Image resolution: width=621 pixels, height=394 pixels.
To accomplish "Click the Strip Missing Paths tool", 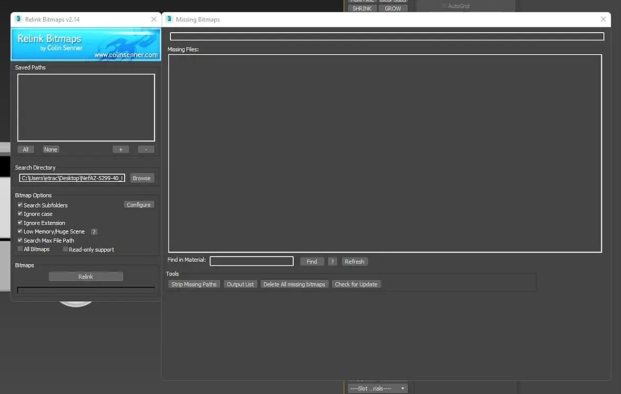I will click(194, 284).
